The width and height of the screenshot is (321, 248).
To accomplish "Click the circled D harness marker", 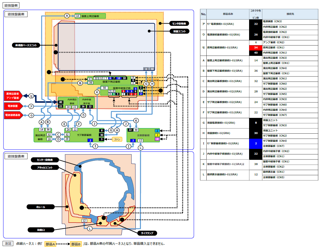I will point(58,139).
